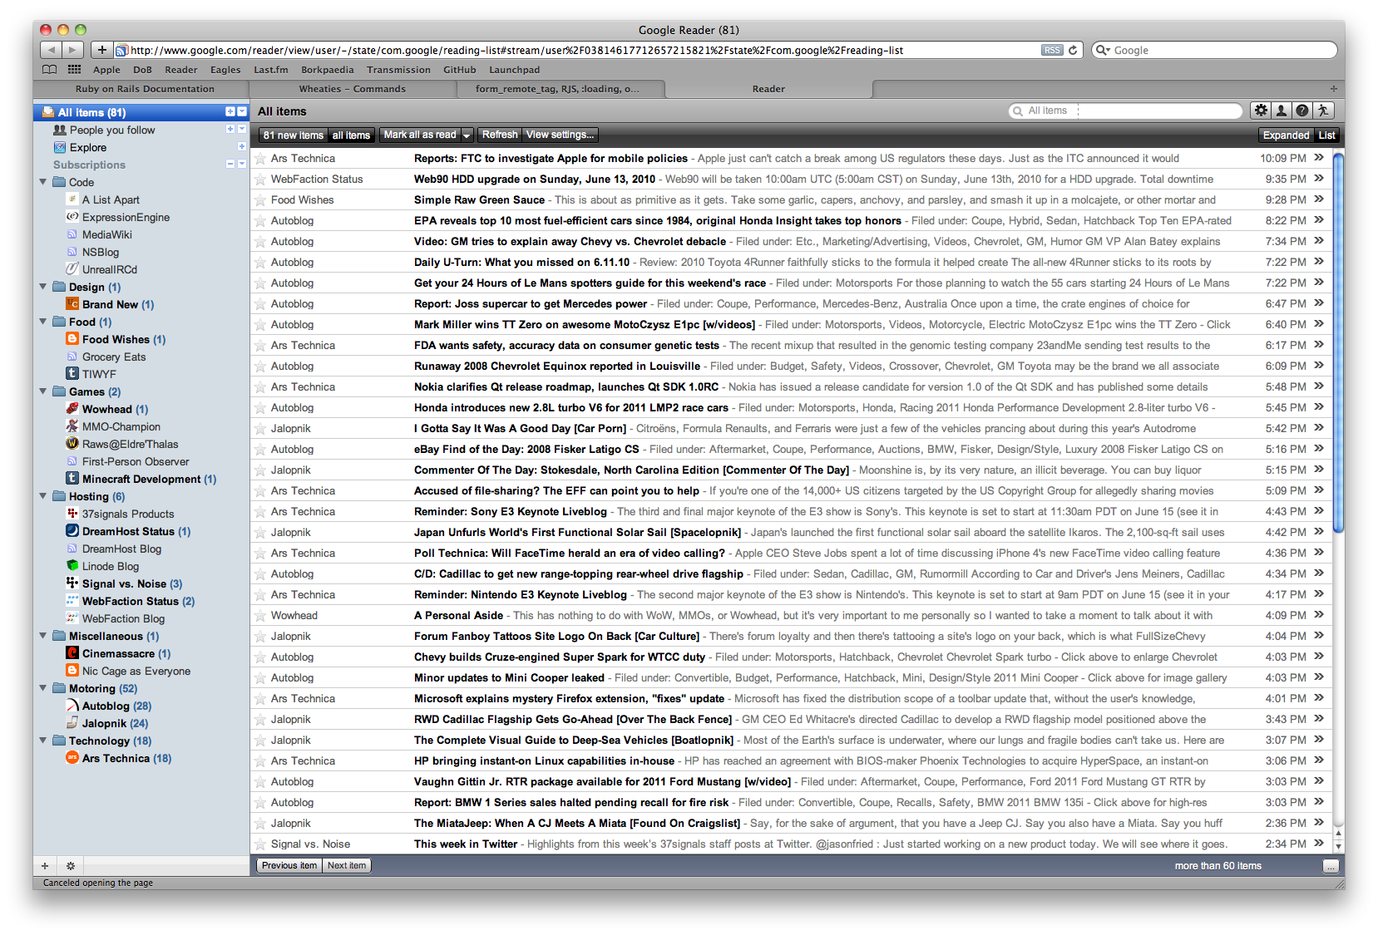Star the first Ars Technica FTC article
Image resolution: width=1378 pixels, height=935 pixels.
click(x=260, y=159)
